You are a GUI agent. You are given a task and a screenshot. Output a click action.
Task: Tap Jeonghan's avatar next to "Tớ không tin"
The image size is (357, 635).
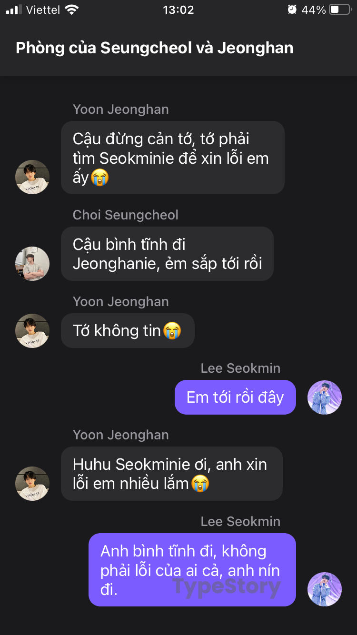[x=32, y=331]
